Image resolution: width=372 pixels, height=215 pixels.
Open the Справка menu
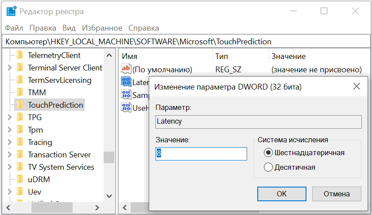pos(143,28)
